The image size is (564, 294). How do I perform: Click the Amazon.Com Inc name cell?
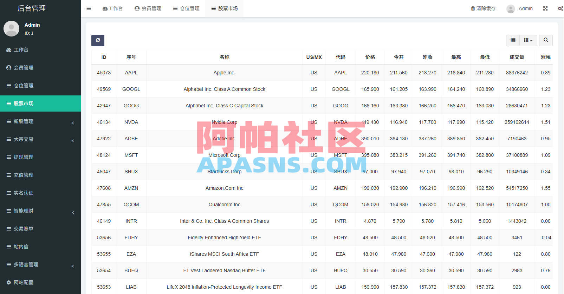click(224, 188)
